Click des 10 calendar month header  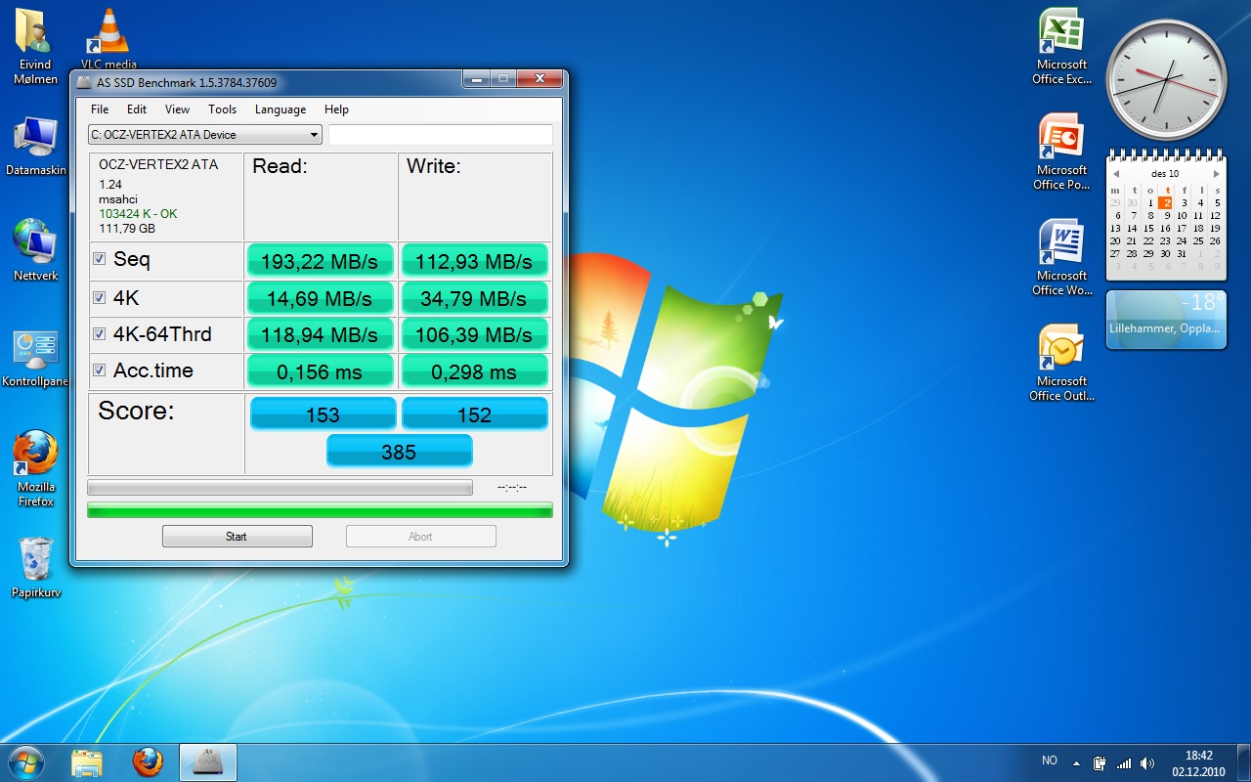[x=1165, y=173]
